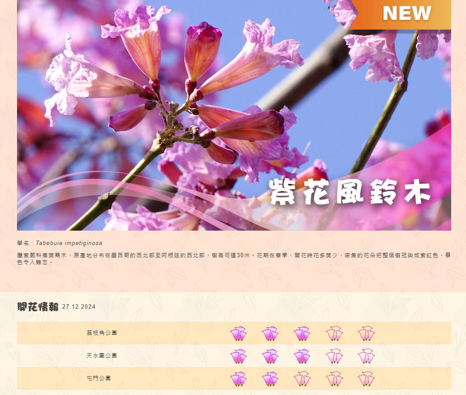
Task: Click the scientific name Tabebuia impetiginosa
Action: tap(69, 243)
